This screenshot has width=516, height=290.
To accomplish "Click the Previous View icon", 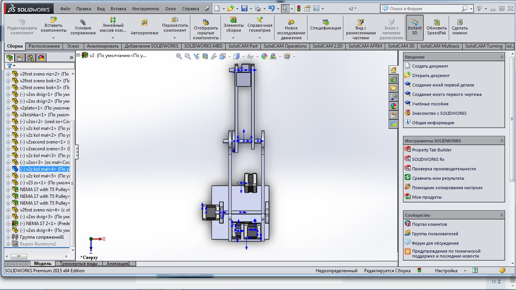I will coord(196,56).
